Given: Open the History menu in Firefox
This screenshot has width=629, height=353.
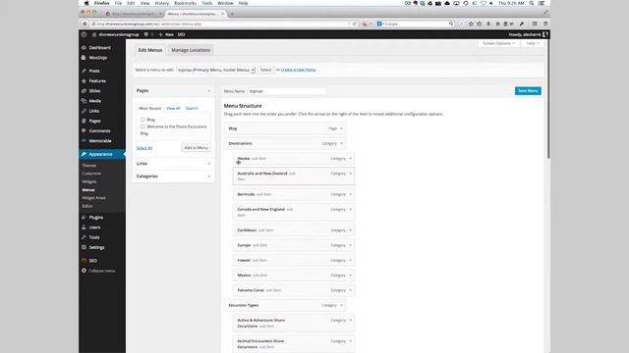Looking at the screenshot, I should [161, 3].
